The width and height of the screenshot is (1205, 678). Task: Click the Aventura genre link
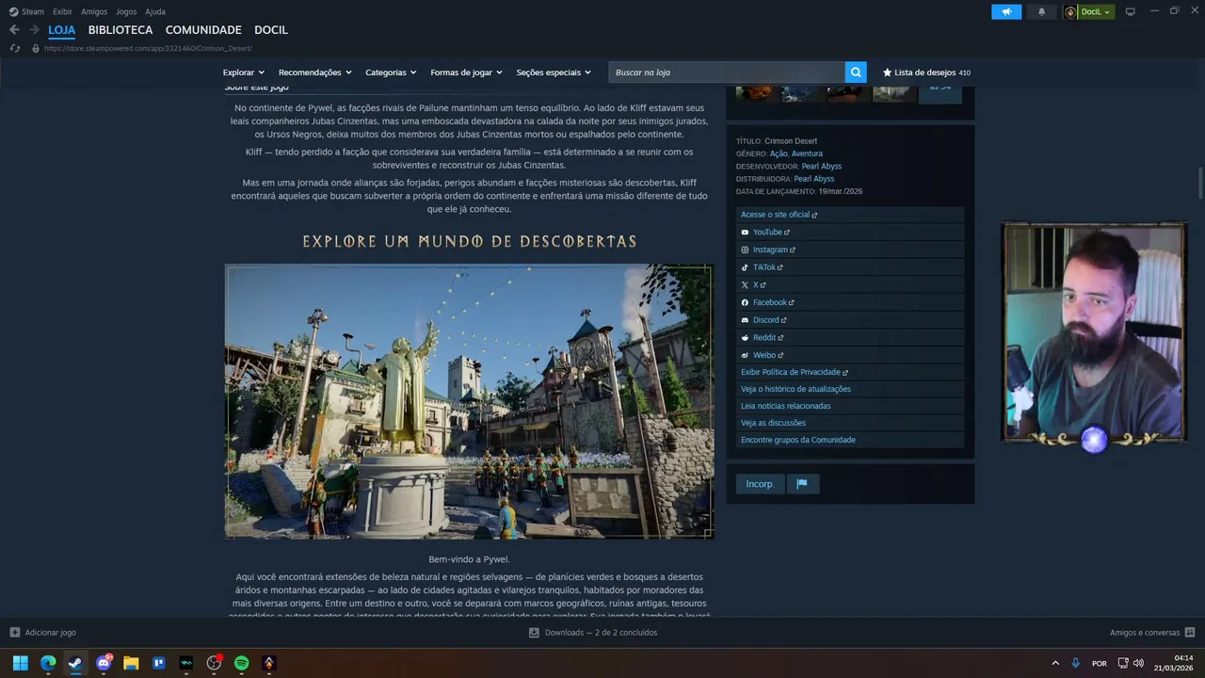pyautogui.click(x=807, y=153)
